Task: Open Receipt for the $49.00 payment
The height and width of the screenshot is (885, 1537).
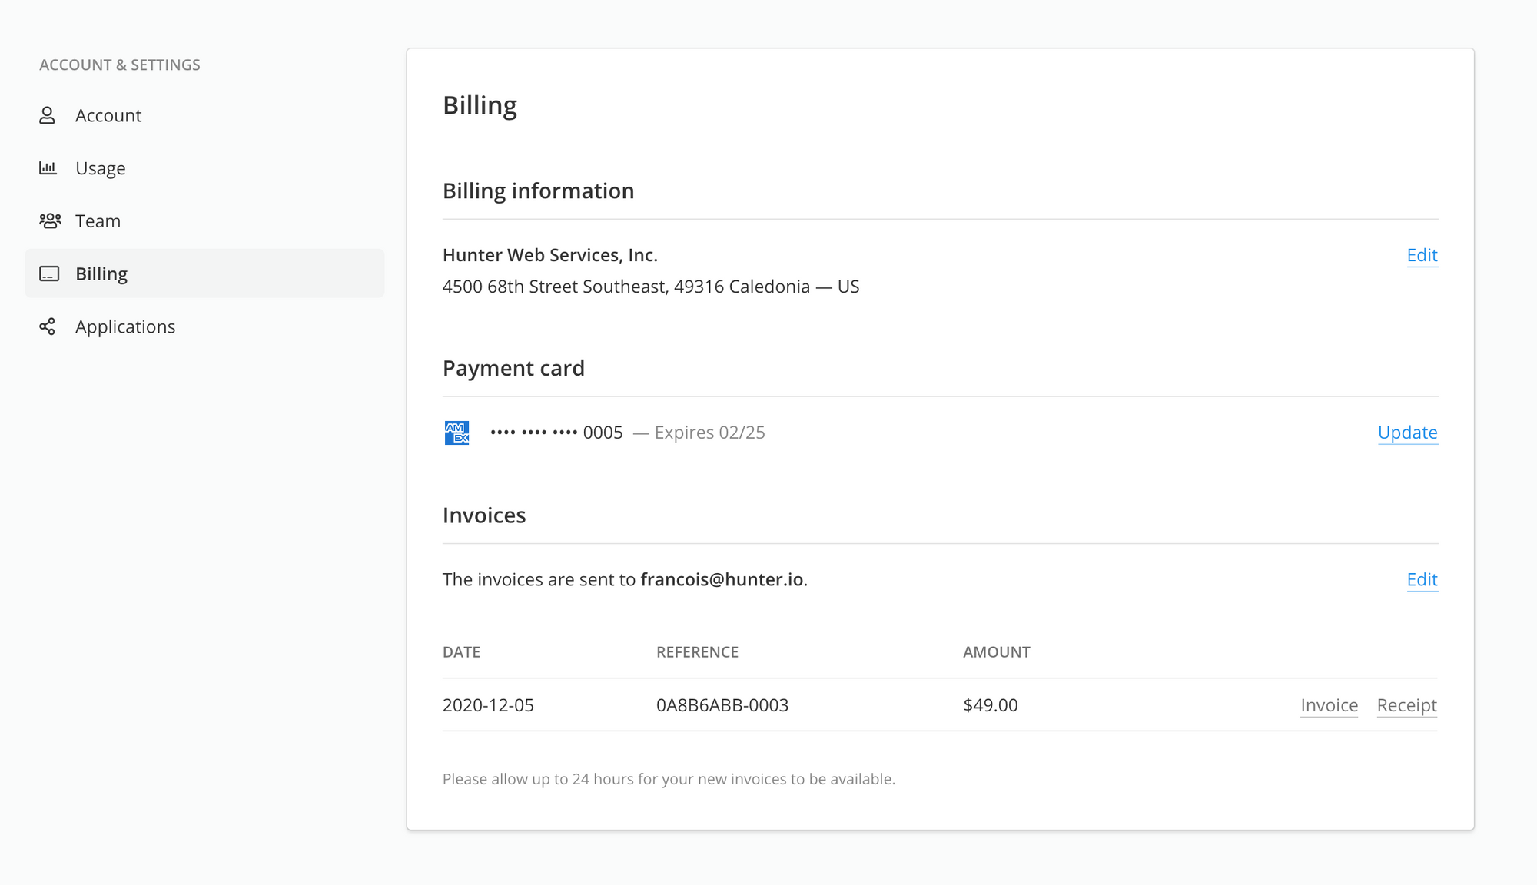Action: click(1406, 705)
